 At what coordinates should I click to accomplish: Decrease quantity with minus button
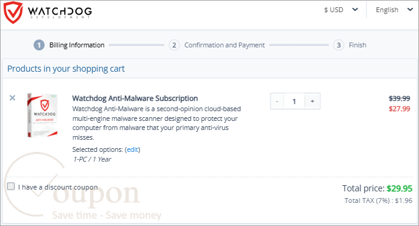coord(277,101)
